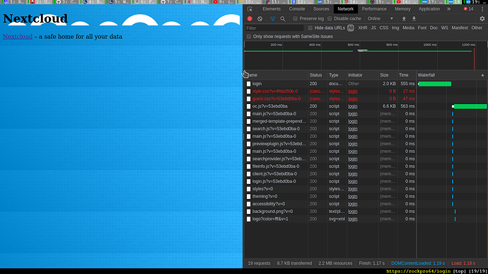The width and height of the screenshot is (488, 274).
Task: Click file icon of background.png request
Action: (x=248, y=212)
